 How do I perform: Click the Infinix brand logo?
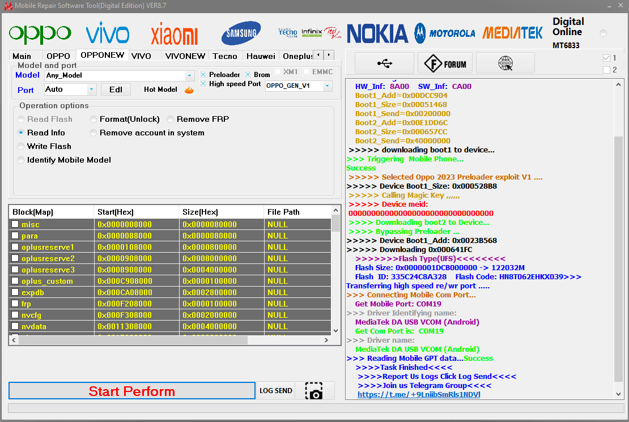(312, 32)
